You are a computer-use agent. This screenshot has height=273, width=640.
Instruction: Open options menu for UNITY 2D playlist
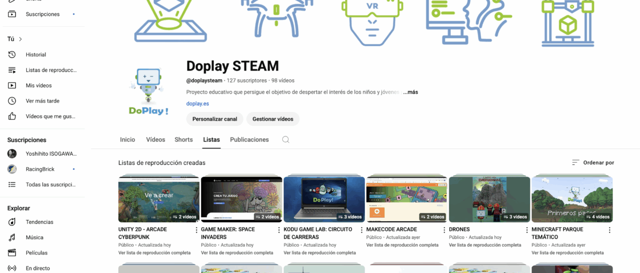[196, 230]
